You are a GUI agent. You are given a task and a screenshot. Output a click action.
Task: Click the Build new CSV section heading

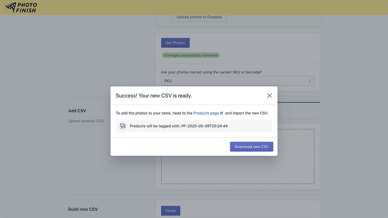pyautogui.click(x=83, y=209)
